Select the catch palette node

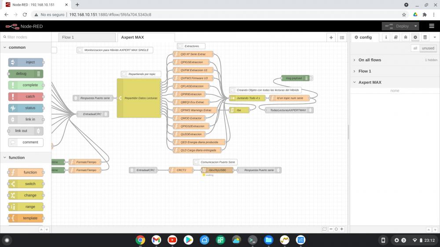point(26,97)
